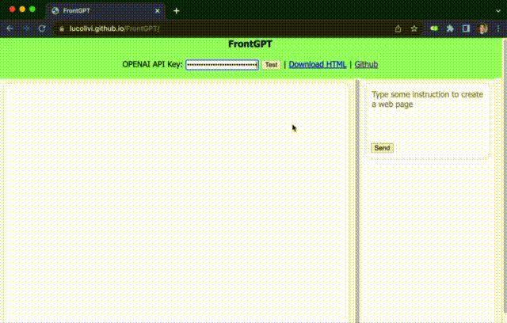Open the Github link
Viewport: 507px width, 323px height.
(x=366, y=65)
